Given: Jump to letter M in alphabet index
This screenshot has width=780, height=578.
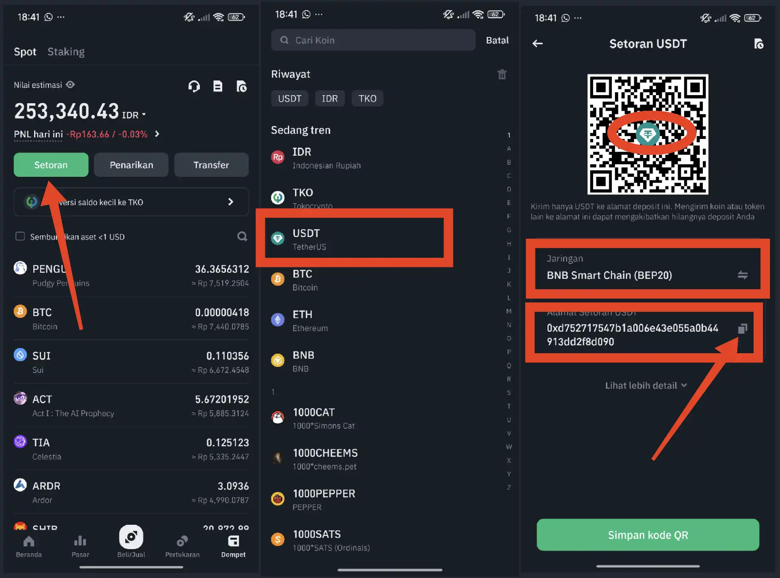Looking at the screenshot, I should click(x=509, y=311).
